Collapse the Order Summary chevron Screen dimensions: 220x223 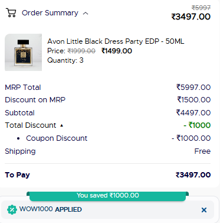(86, 14)
